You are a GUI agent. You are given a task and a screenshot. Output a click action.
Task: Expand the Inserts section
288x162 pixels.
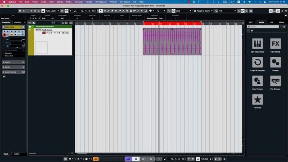(13, 62)
